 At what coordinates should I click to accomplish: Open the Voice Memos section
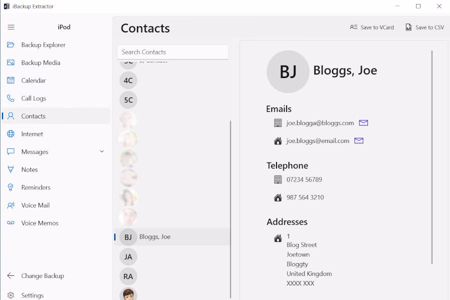click(39, 223)
